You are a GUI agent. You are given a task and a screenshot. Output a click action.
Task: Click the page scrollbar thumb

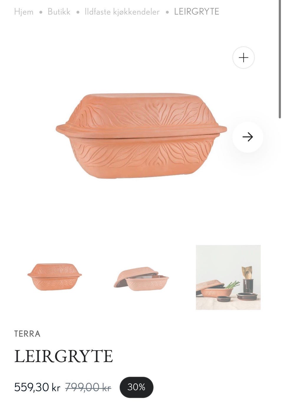click(x=279, y=59)
